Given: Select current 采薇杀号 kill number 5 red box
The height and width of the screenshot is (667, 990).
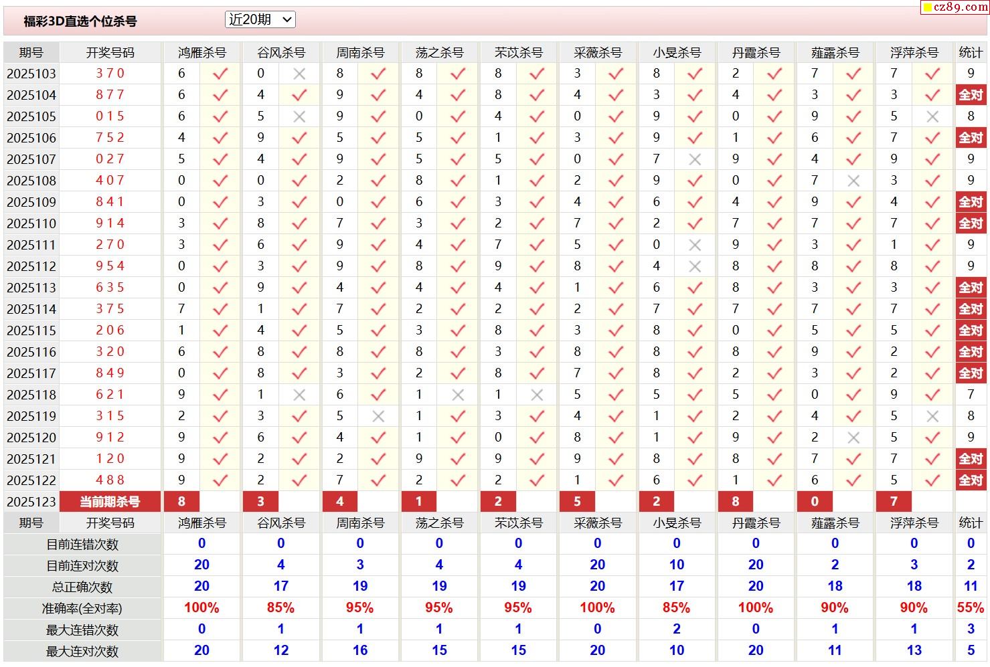Looking at the screenshot, I should pos(577,502).
